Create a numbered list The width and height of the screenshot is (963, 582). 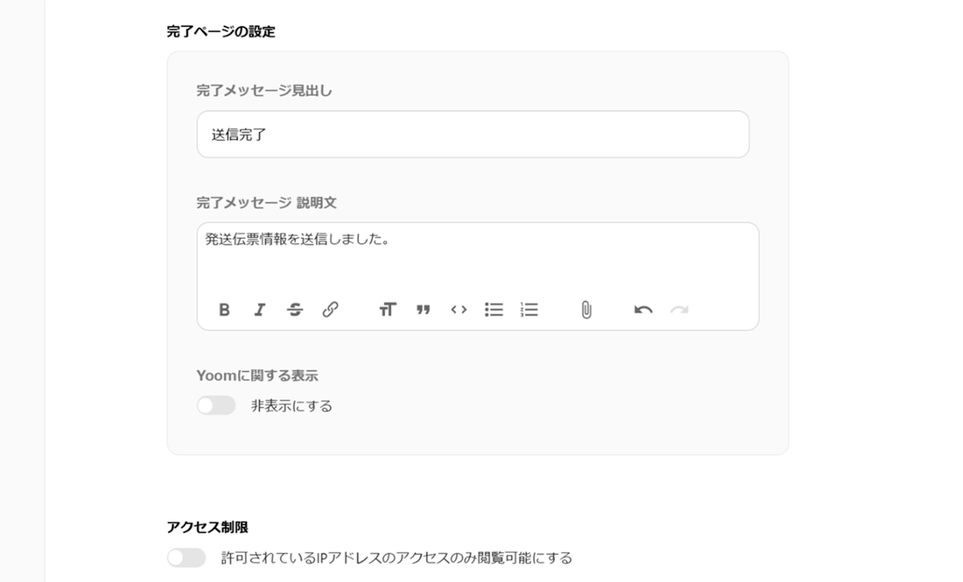tap(529, 309)
